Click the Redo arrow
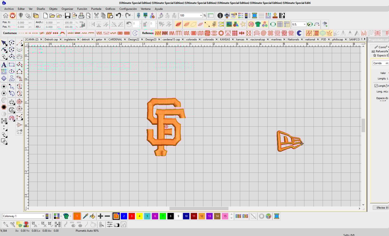 pos(128,16)
